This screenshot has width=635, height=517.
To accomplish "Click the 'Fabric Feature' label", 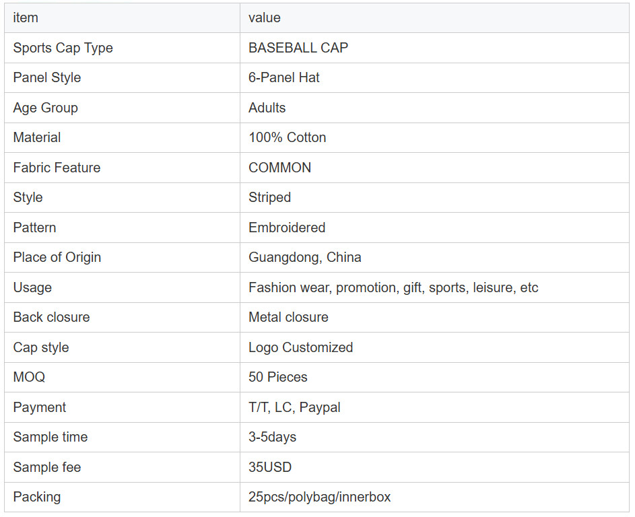I will 57,168.
